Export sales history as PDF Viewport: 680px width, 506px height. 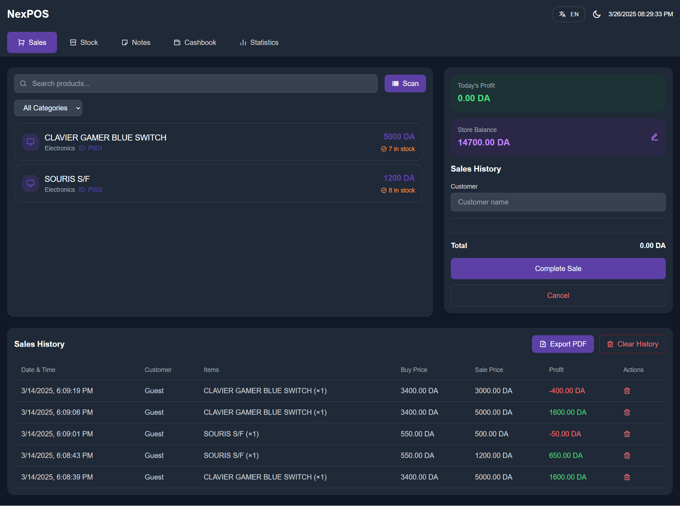coord(563,344)
